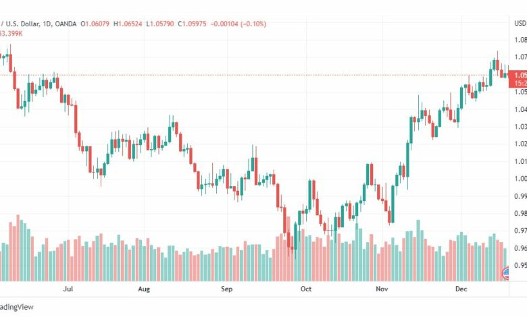The width and height of the screenshot is (527, 317).
Task: Click the 1.00 price axis label
Action: click(520, 179)
